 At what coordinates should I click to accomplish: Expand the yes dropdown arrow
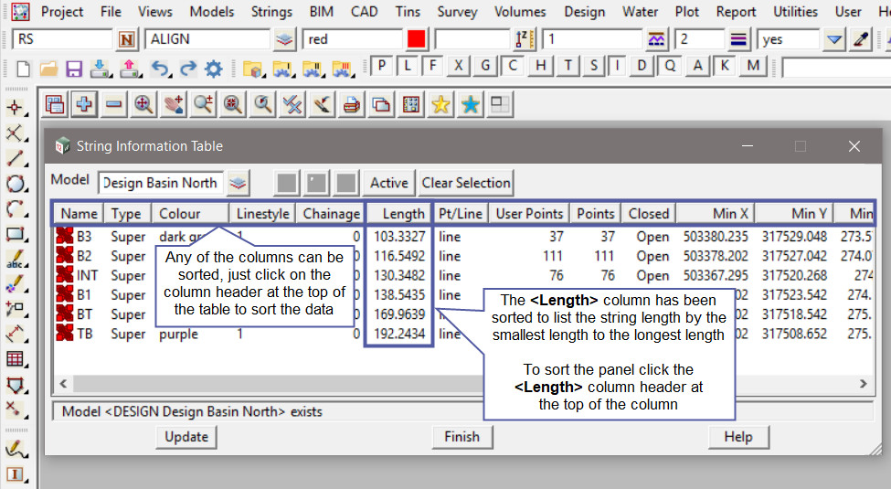pos(833,39)
